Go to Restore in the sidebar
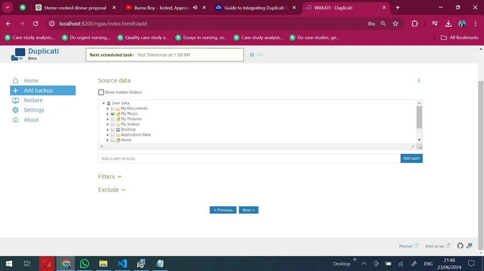This screenshot has height=271, width=484. 33,100
